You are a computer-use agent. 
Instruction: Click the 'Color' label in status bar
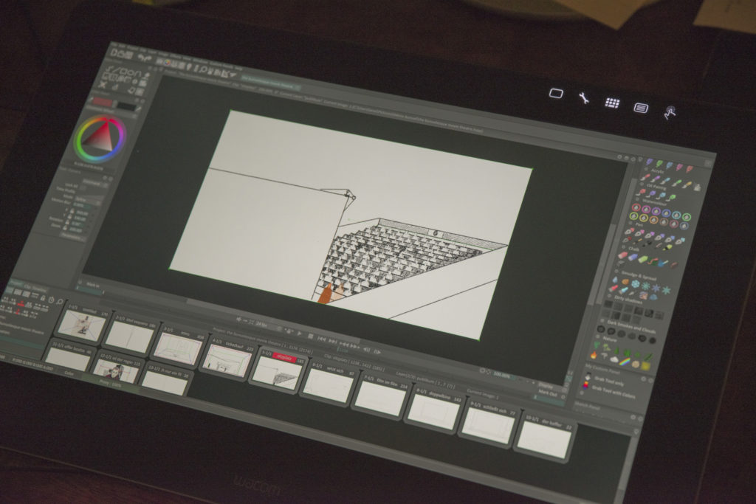point(69,373)
